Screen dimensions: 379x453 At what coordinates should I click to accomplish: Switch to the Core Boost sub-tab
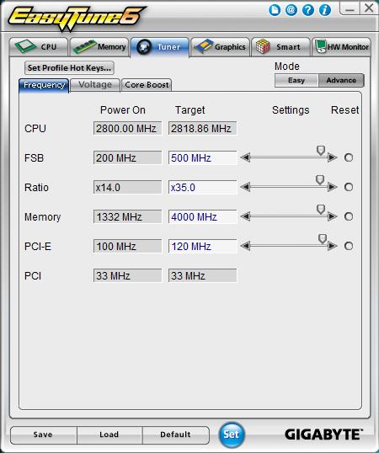coord(147,85)
